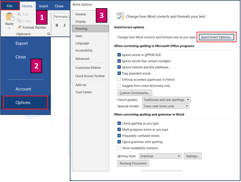Uncheck Flag repeated words
This screenshot has height=182, width=241.
tap(119, 73)
